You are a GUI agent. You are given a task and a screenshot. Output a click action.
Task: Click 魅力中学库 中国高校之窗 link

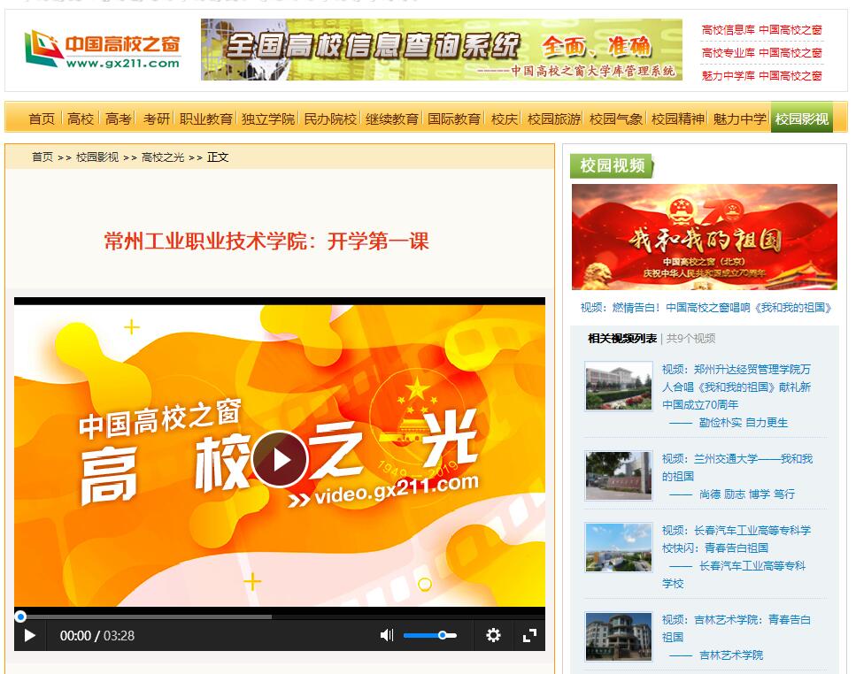point(761,76)
